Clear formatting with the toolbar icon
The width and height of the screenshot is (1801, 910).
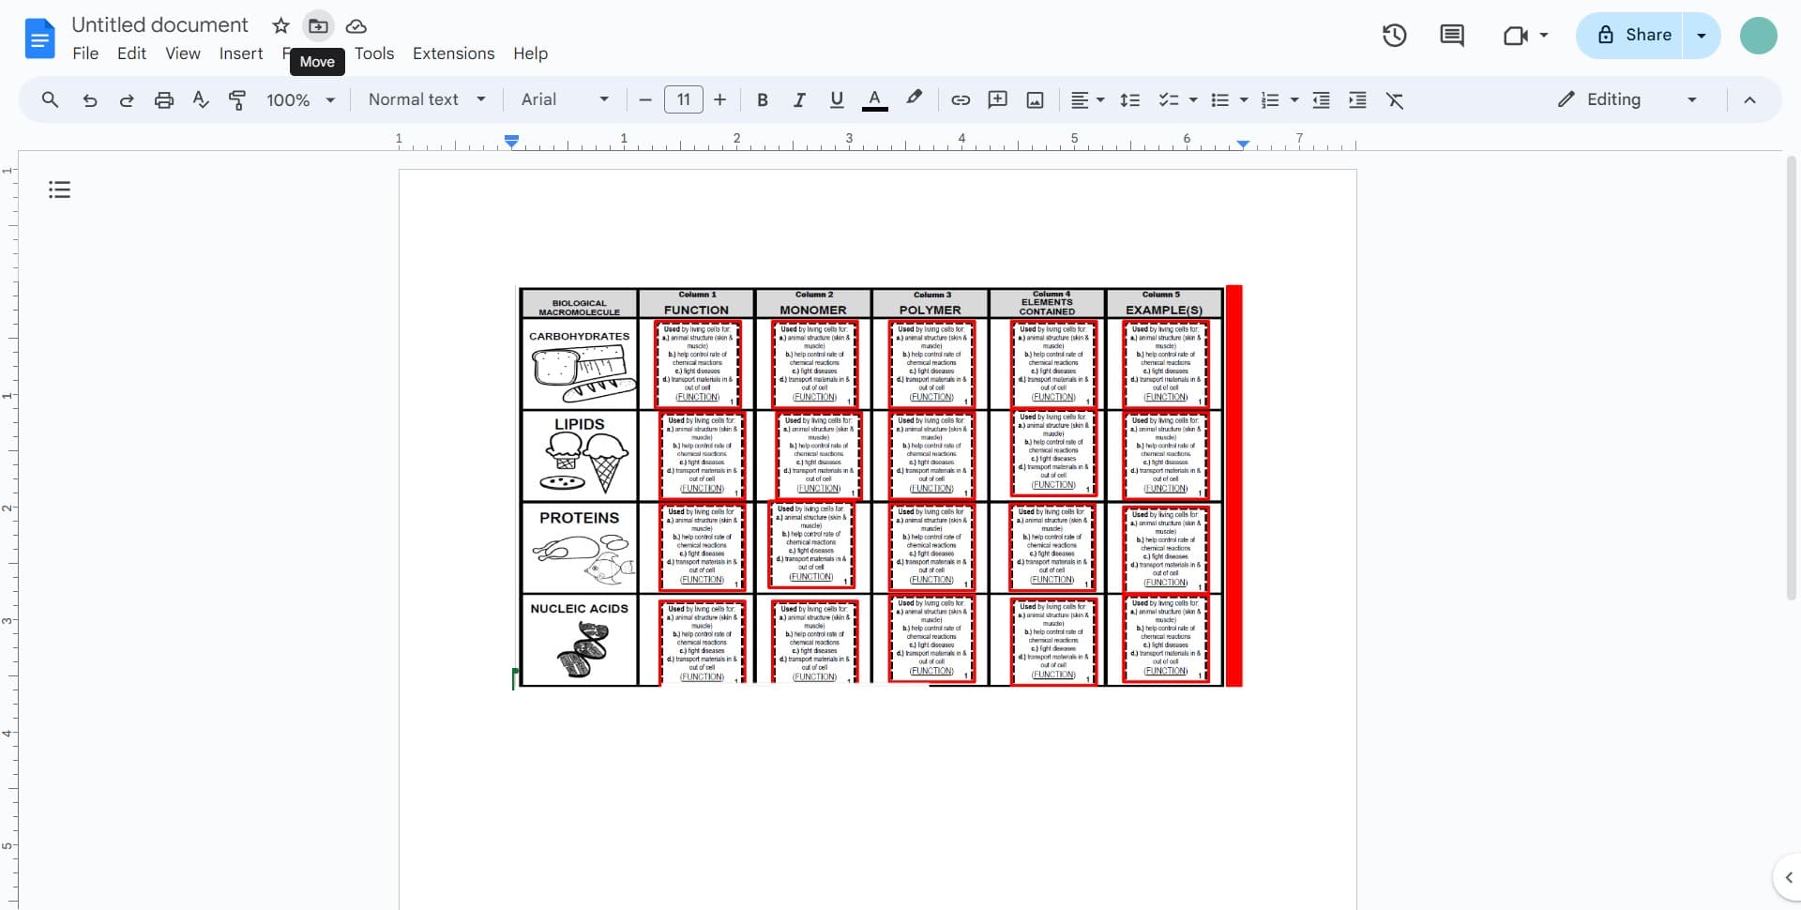click(1395, 99)
